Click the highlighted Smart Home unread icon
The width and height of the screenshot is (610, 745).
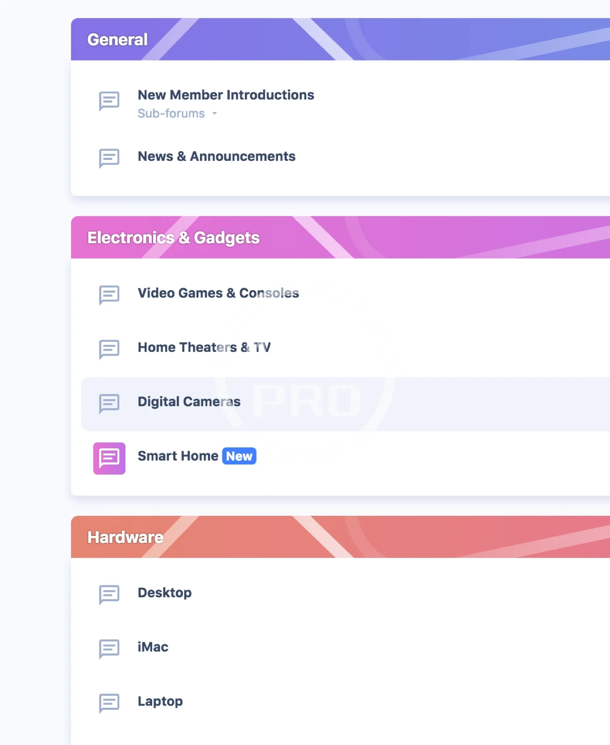109,458
